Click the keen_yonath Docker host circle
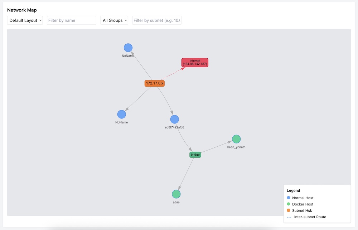The height and width of the screenshot is (230, 358). (x=236, y=139)
